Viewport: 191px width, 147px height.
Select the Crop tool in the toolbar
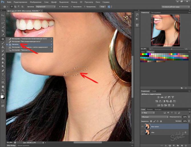coord(3,31)
